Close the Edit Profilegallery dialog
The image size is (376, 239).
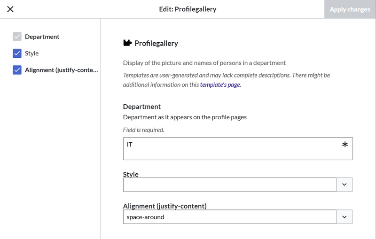(x=10, y=9)
